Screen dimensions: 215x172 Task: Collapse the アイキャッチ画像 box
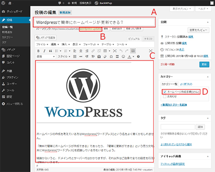click(208, 156)
